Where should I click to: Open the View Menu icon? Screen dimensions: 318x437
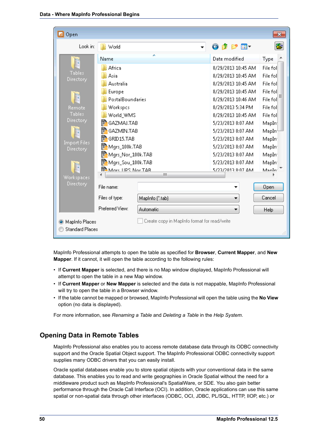click(246, 47)
